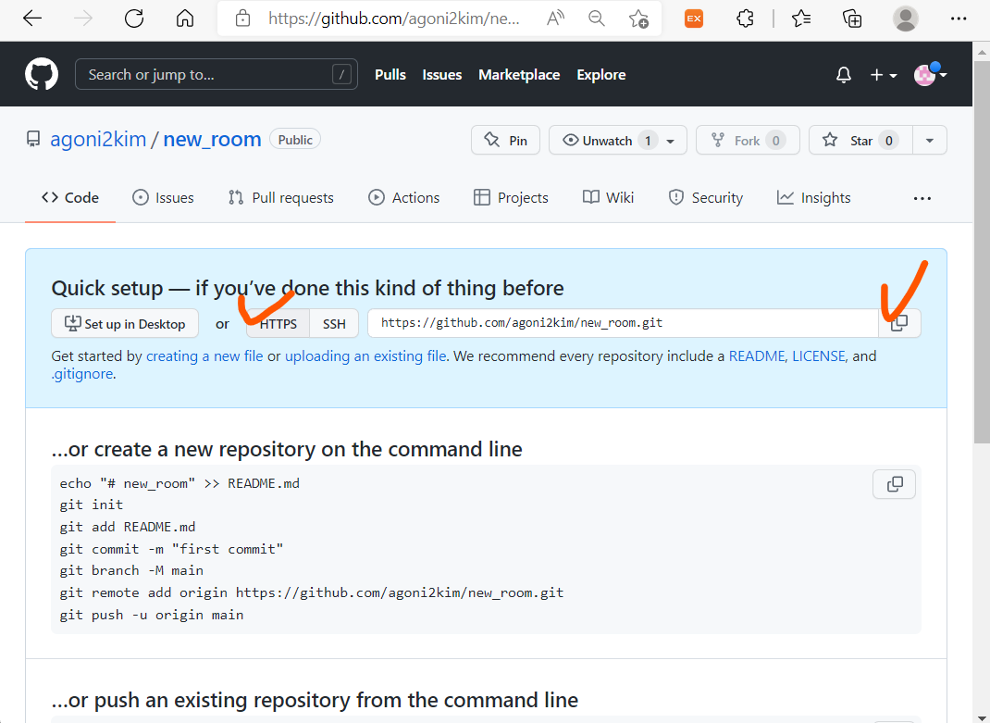The height and width of the screenshot is (723, 990).
Task: Open Explore in the top navigation
Action: click(601, 75)
